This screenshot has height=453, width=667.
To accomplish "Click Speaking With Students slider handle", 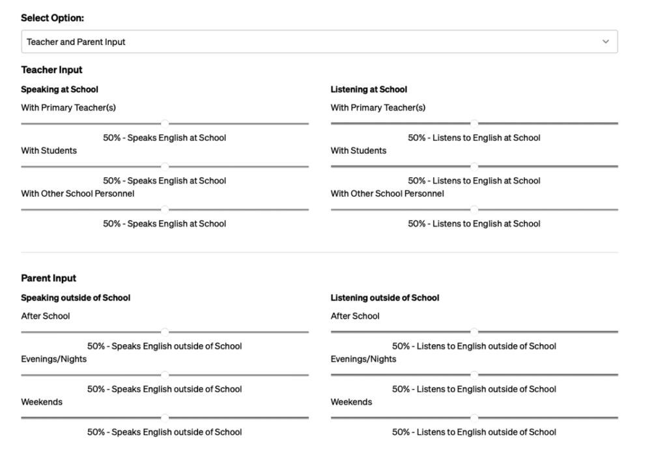I will (165, 167).
